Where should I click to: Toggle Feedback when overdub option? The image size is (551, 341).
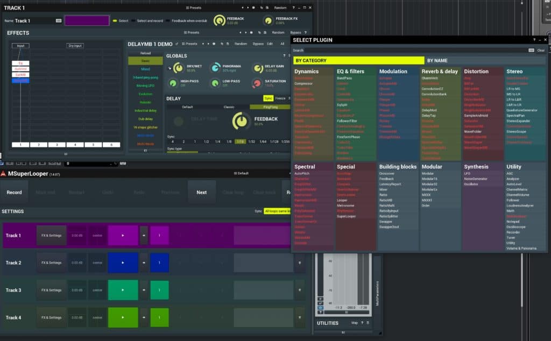187,21
